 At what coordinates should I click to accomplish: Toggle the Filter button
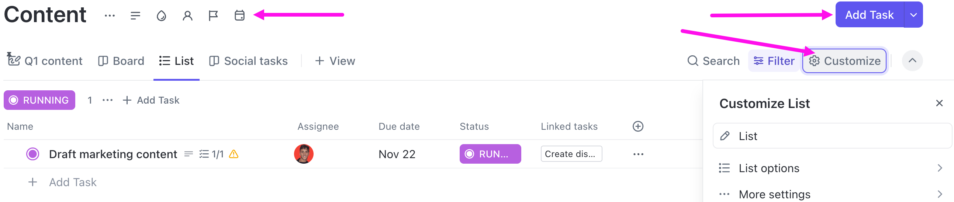pos(774,61)
